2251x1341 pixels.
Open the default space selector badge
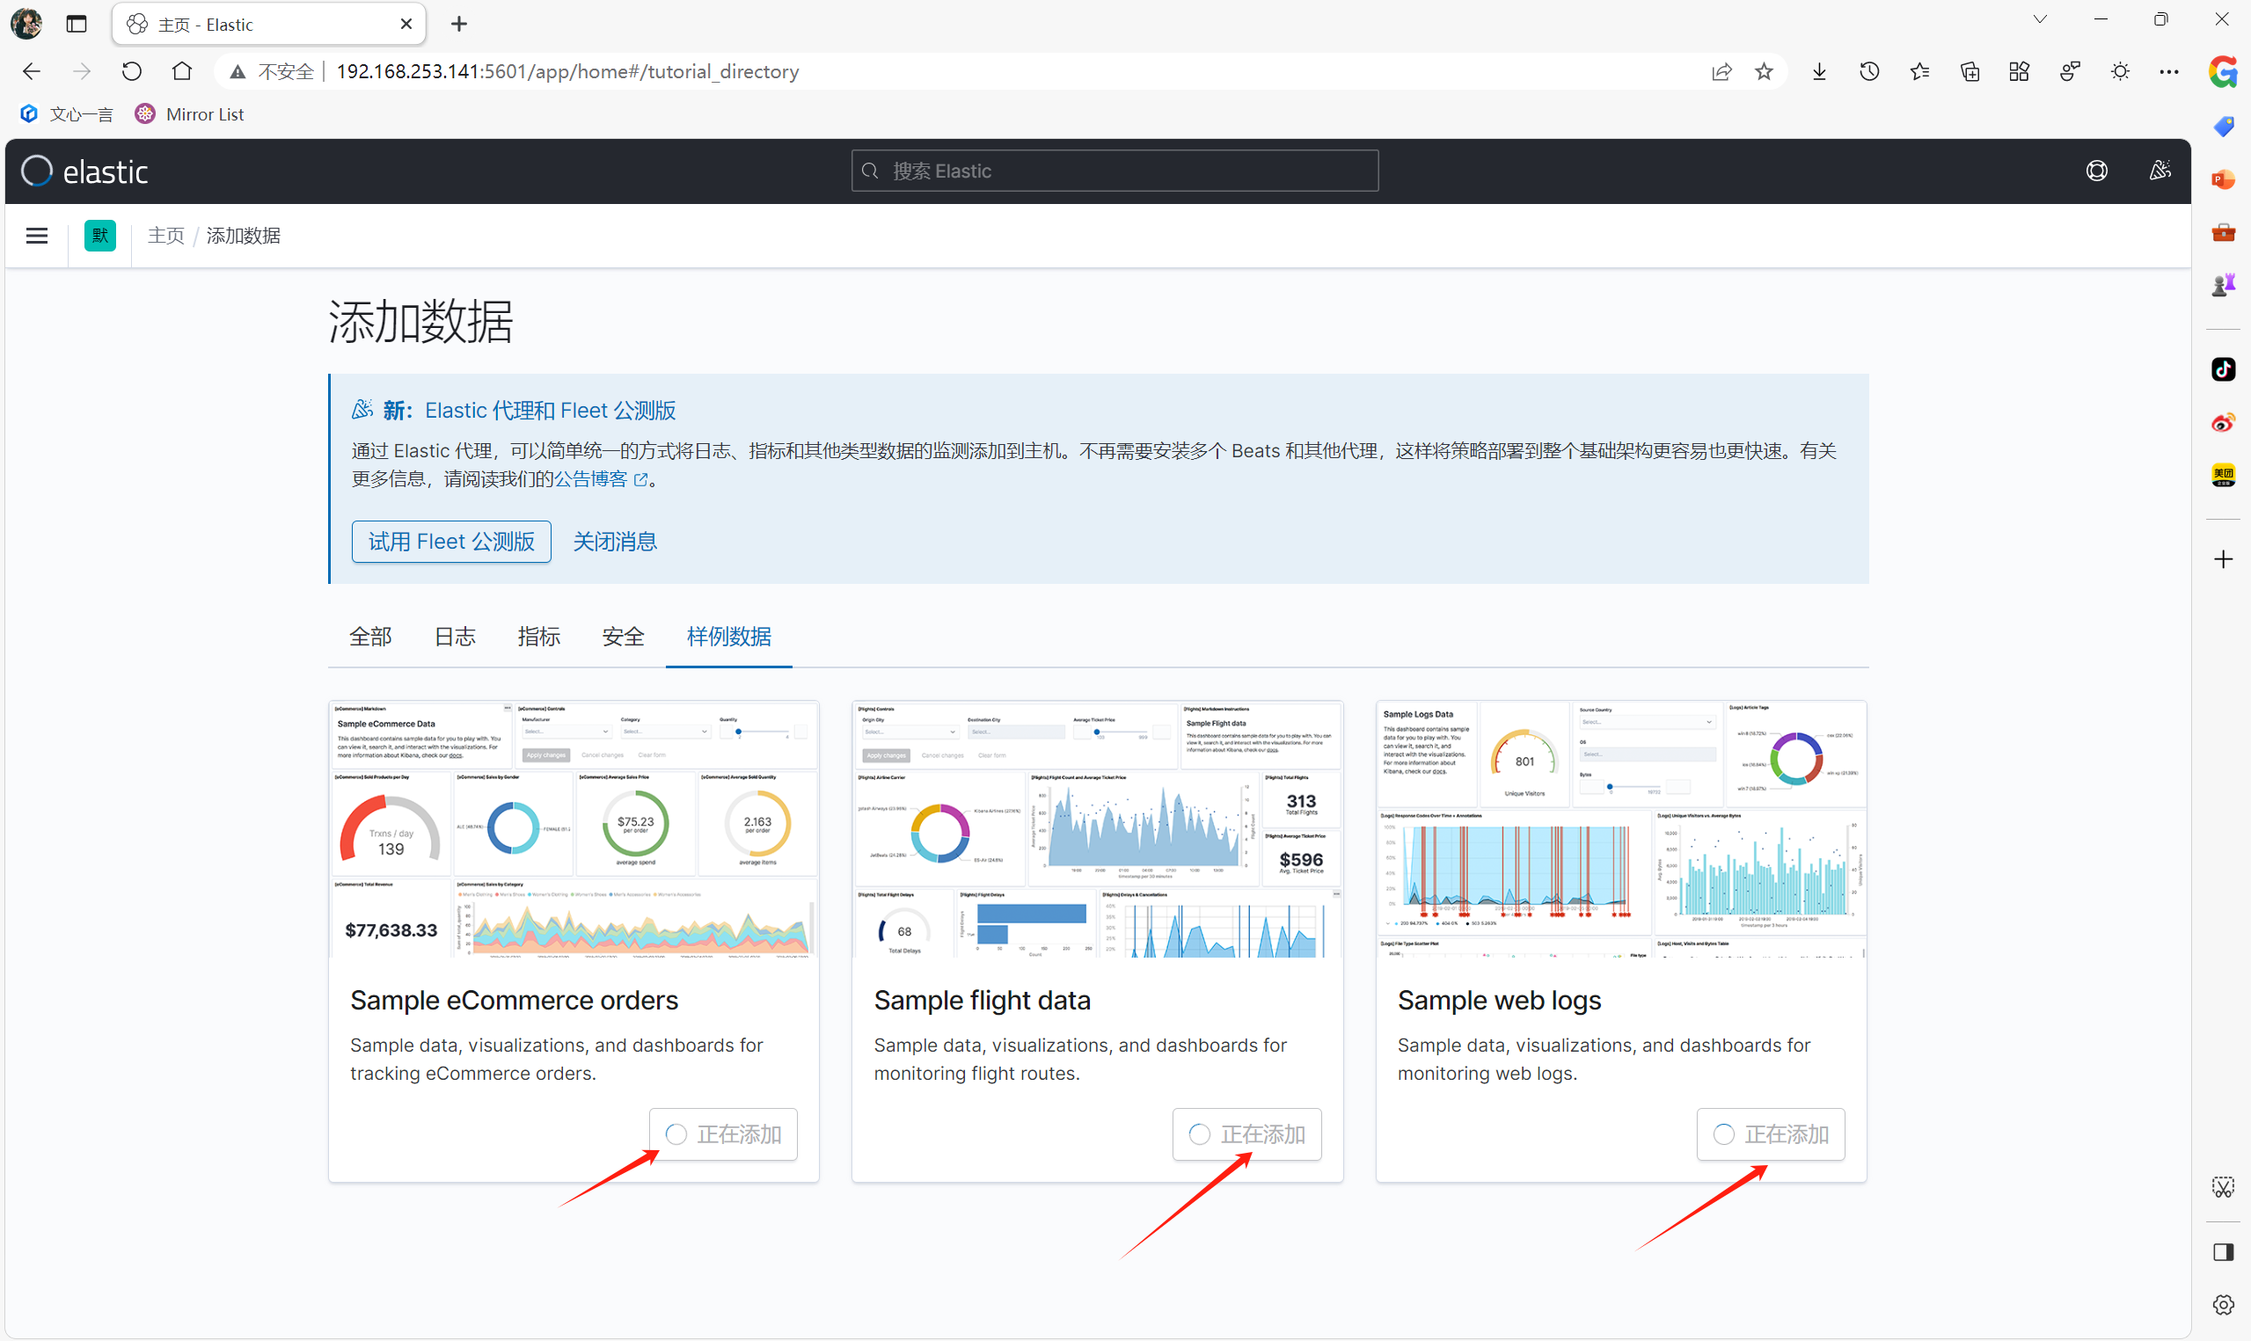[x=99, y=236]
